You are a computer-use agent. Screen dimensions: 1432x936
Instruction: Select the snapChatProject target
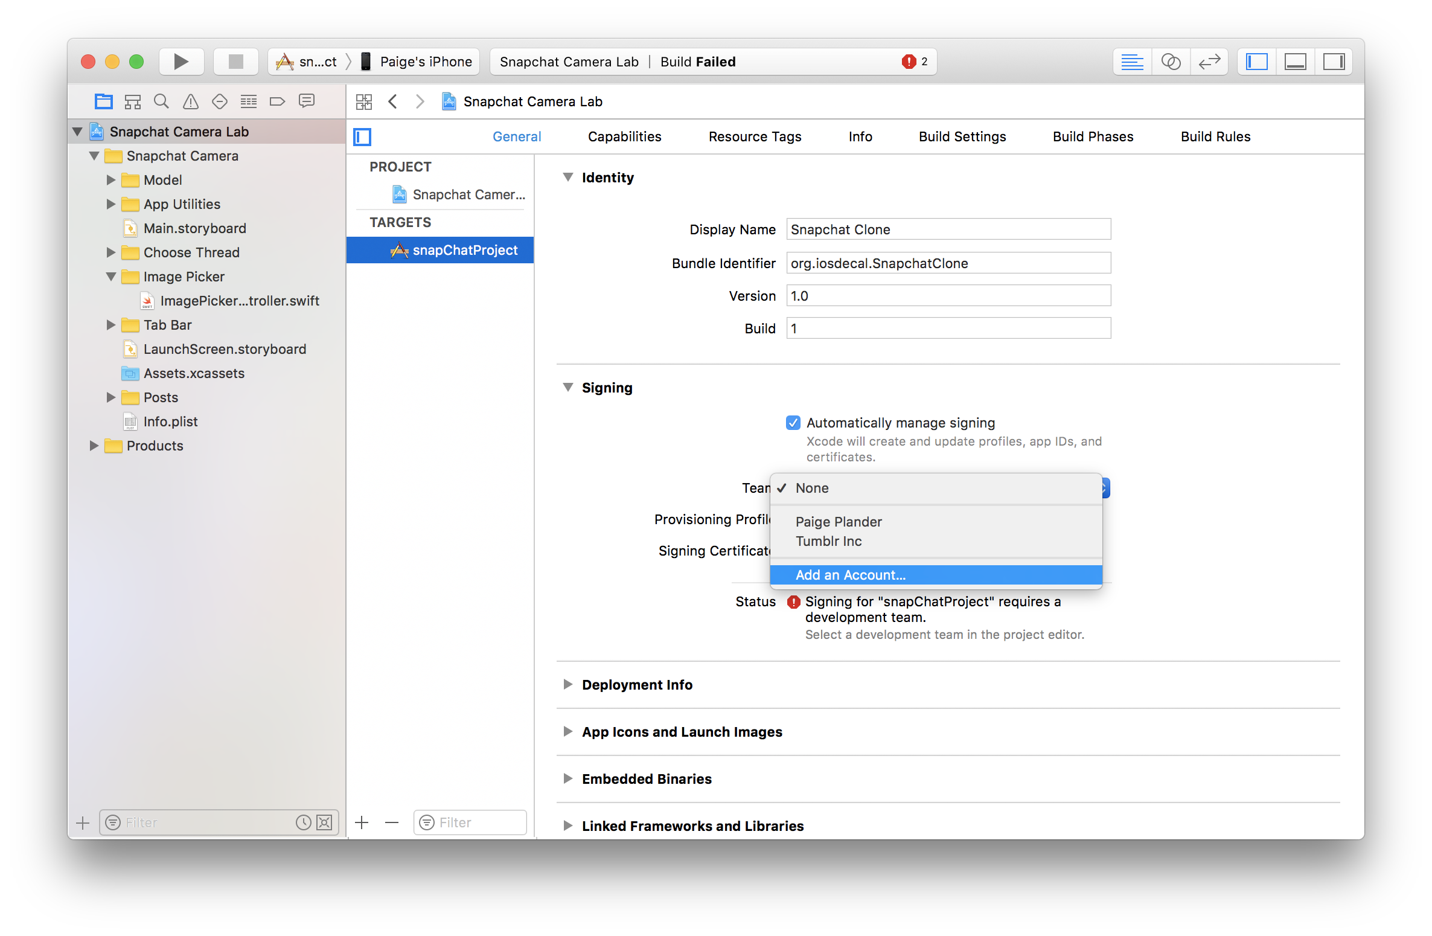click(440, 250)
